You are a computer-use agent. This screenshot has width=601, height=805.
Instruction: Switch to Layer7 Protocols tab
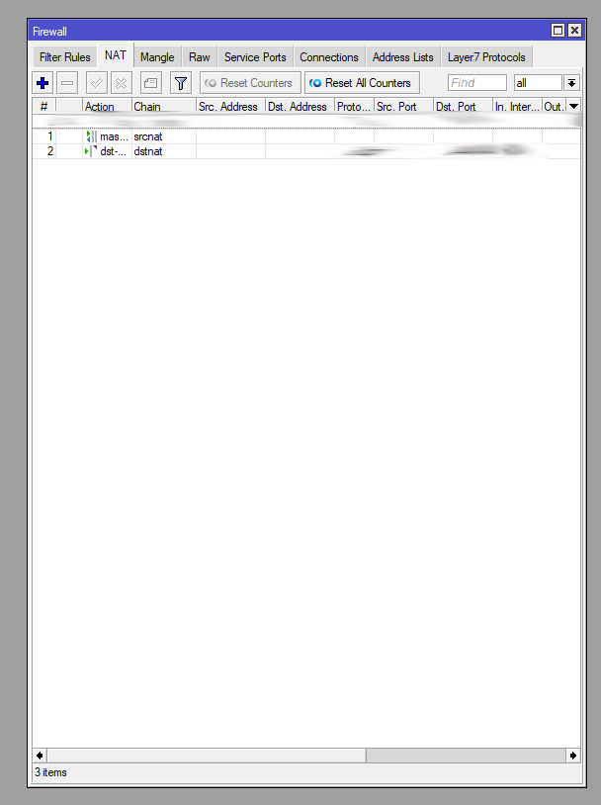point(486,57)
